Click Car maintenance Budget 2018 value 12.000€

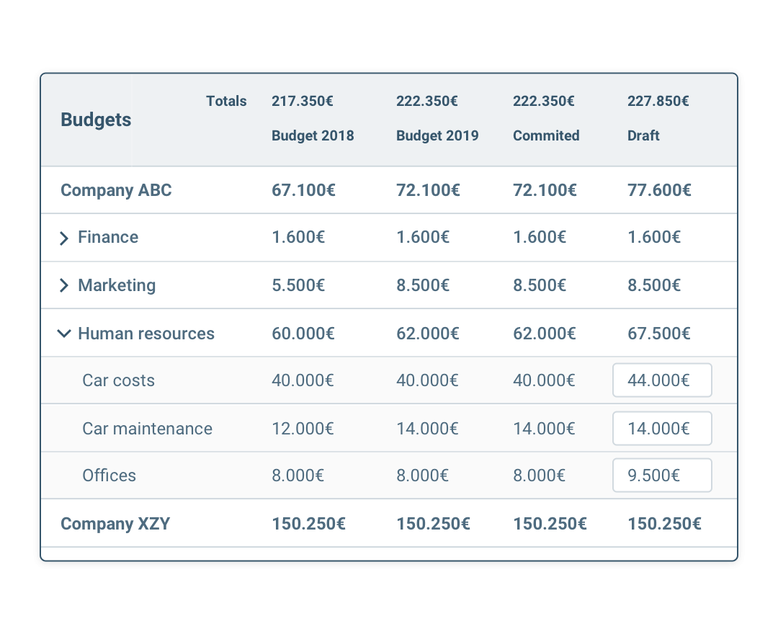(303, 428)
